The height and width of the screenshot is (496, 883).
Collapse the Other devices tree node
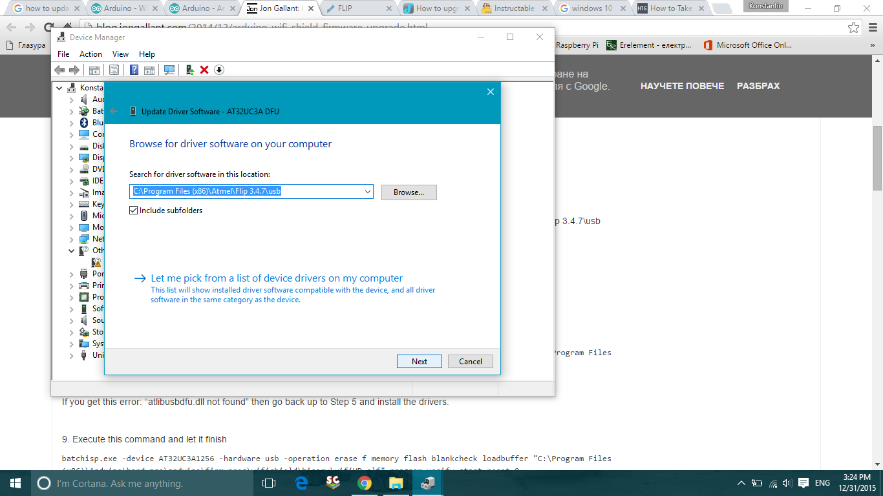(x=71, y=251)
